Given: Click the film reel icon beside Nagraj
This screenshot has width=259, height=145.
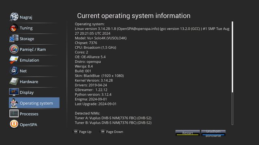Looking at the screenshot, I should 14,17.
